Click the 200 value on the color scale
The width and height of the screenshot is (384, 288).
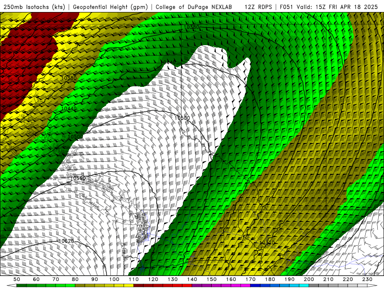coord(309,279)
